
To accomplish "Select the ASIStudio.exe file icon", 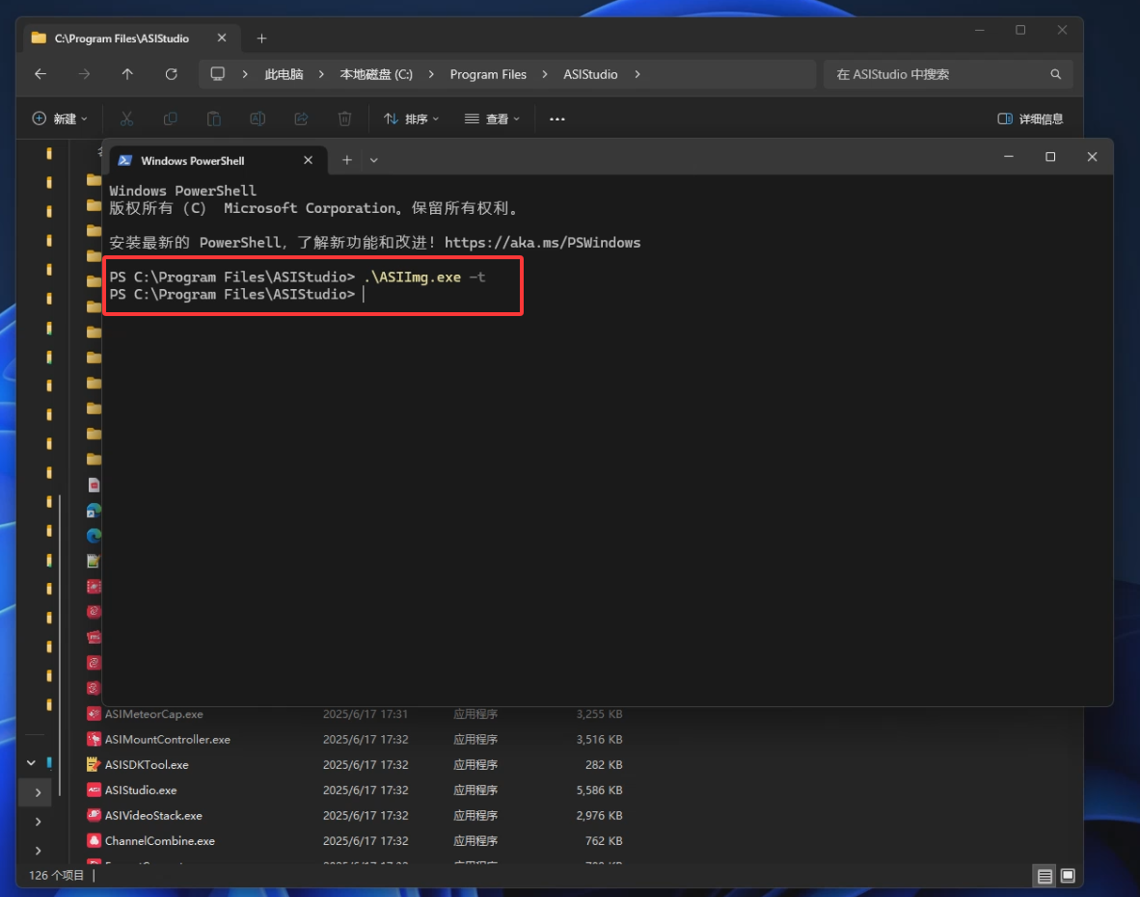I will (x=94, y=790).
